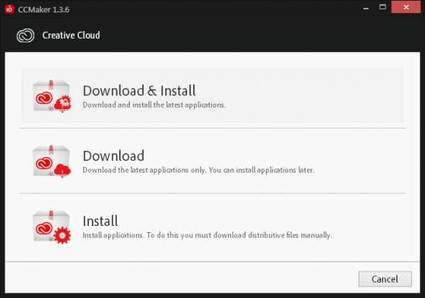Screen dimensions: 425x298
Task: Select the "Download & Install" heading
Action: (x=139, y=91)
